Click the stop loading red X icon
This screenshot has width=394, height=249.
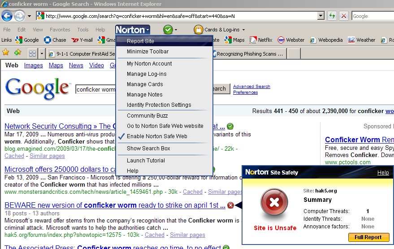click(x=344, y=16)
